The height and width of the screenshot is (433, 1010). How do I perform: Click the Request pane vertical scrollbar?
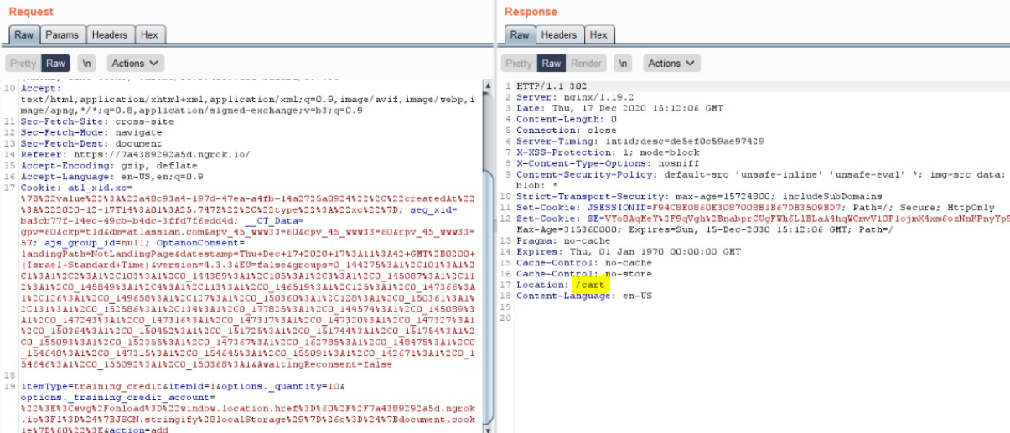489,251
